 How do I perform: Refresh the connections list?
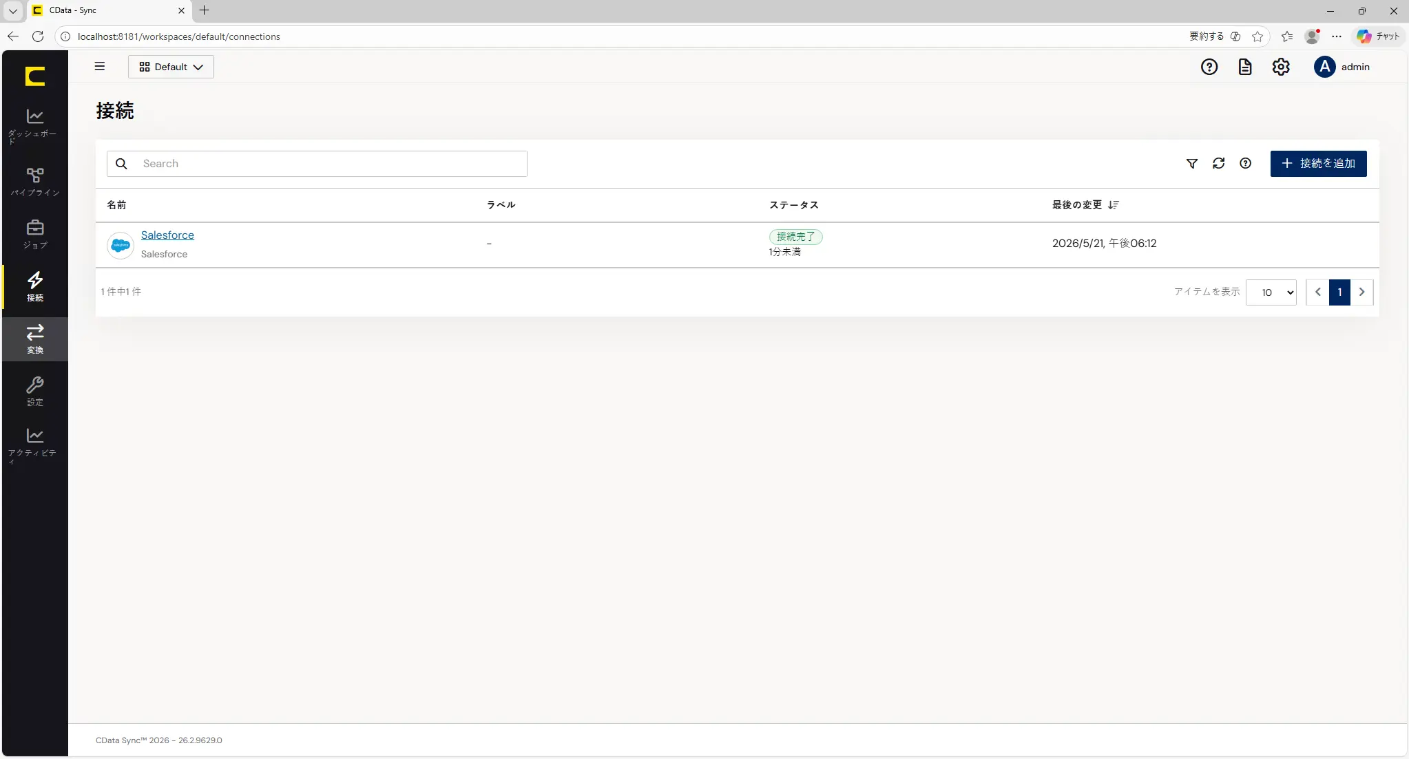click(1219, 164)
